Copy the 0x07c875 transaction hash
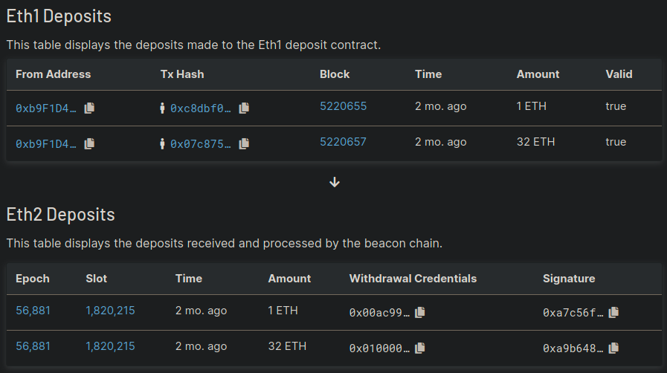 (x=244, y=143)
